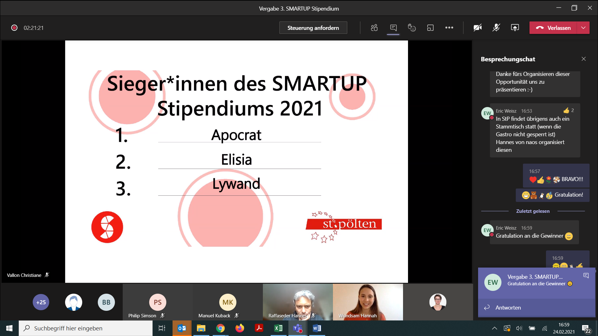
Task: Show the participants list
Action: [374, 28]
